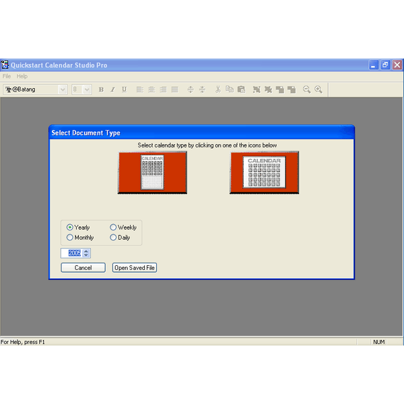Restore down the Calendar Studio window
The height and width of the screenshot is (404, 404).
[x=385, y=65]
